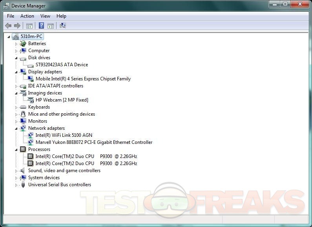Expand Mice and other pointing devices node
The image size is (312, 227).
[x=16, y=114]
